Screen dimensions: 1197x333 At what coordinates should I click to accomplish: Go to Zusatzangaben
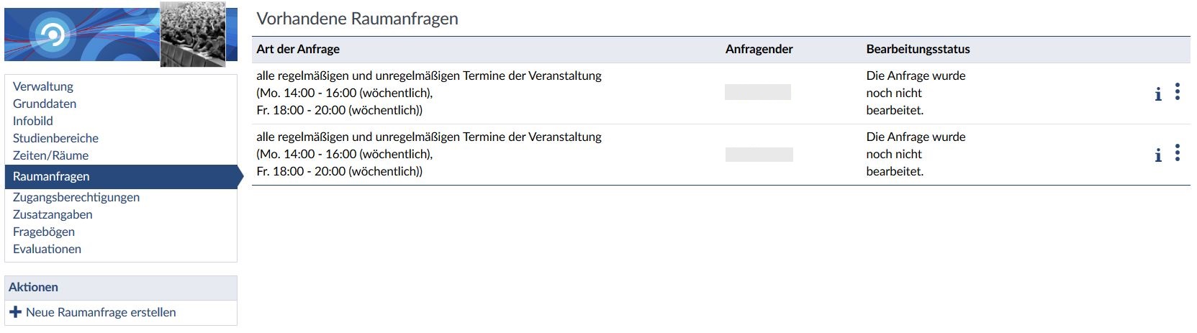point(53,214)
